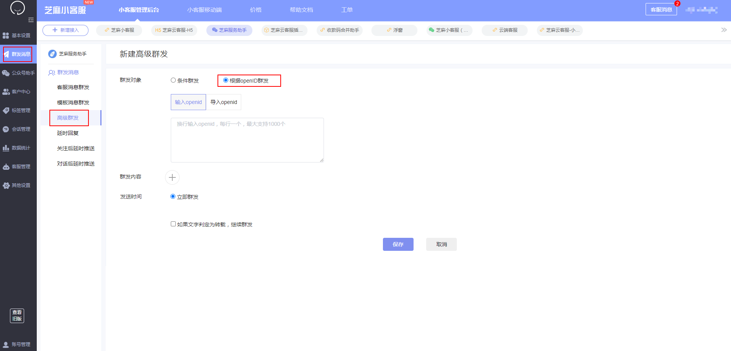Image resolution: width=731 pixels, height=351 pixels.
Task: Click the blurred user account name at top-right
Action: [x=702, y=10]
